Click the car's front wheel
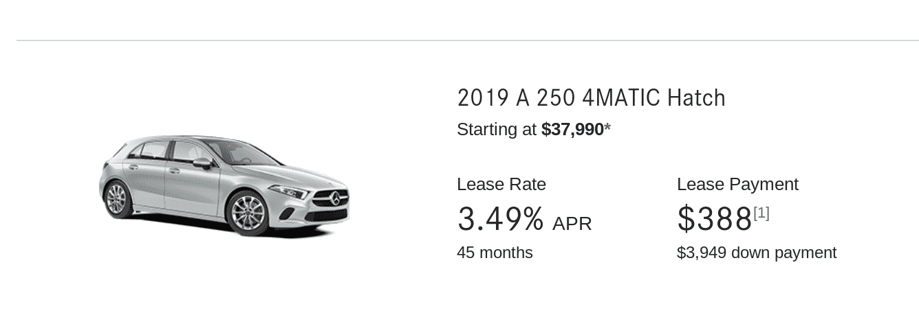 247,213
